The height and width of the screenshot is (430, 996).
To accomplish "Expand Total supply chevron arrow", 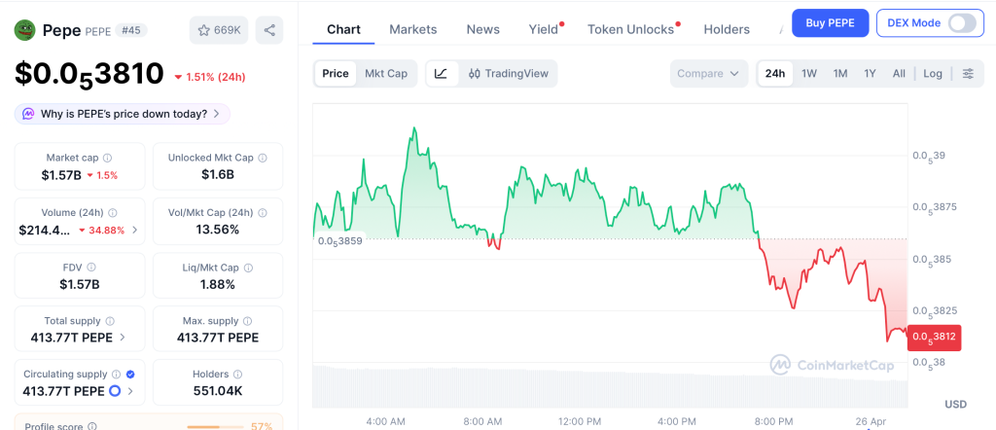I will [122, 338].
